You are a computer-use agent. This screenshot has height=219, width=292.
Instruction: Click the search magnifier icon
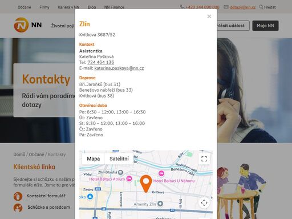[261, 7]
